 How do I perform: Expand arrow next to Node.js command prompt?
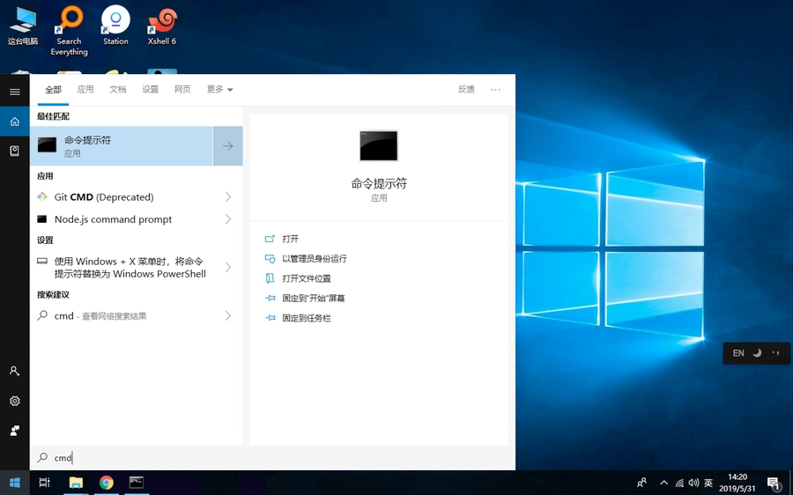228,219
